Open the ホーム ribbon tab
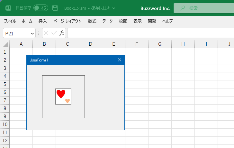Viewport: 234px width, 148px height. coord(27,21)
